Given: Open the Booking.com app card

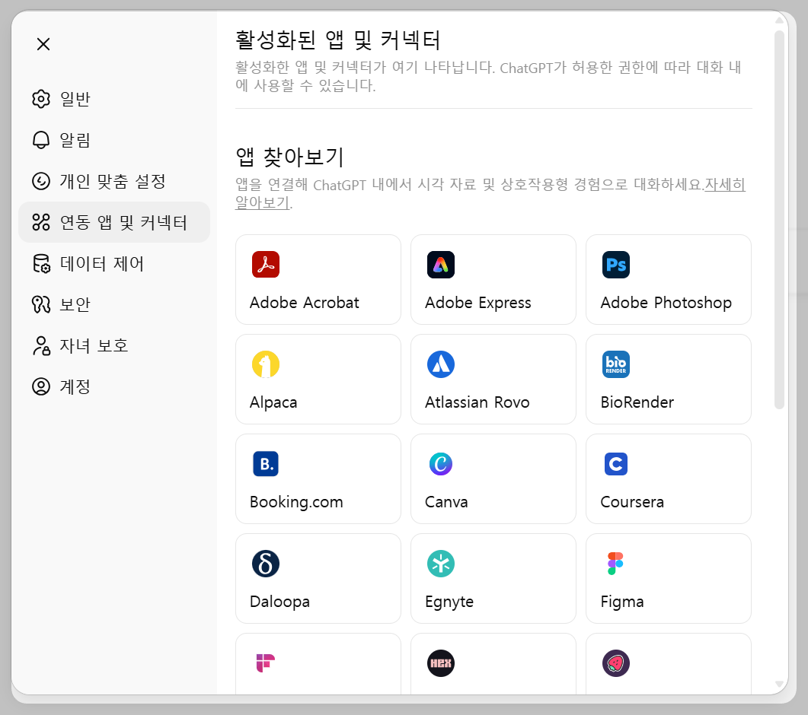Looking at the screenshot, I should tap(318, 478).
